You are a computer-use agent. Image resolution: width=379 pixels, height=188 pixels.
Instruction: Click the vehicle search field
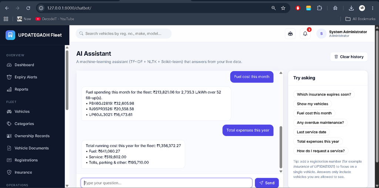coord(124,34)
